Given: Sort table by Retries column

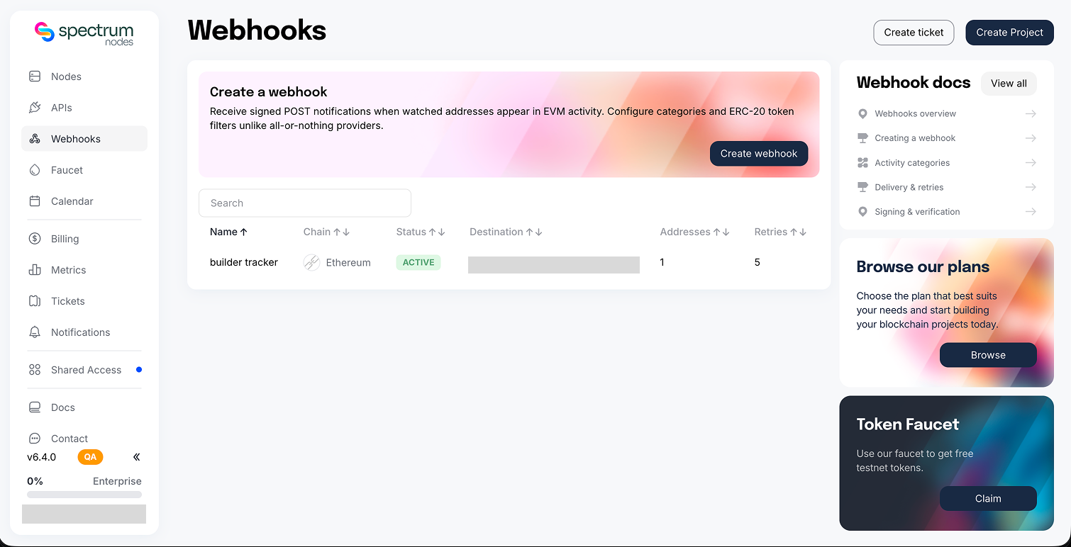Looking at the screenshot, I should (780, 232).
